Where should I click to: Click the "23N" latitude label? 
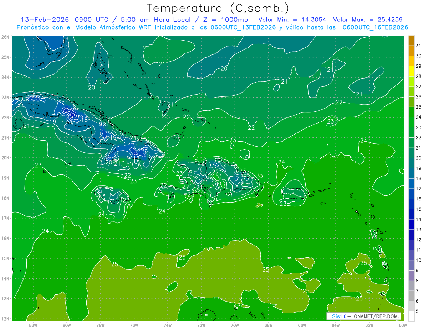(5, 97)
